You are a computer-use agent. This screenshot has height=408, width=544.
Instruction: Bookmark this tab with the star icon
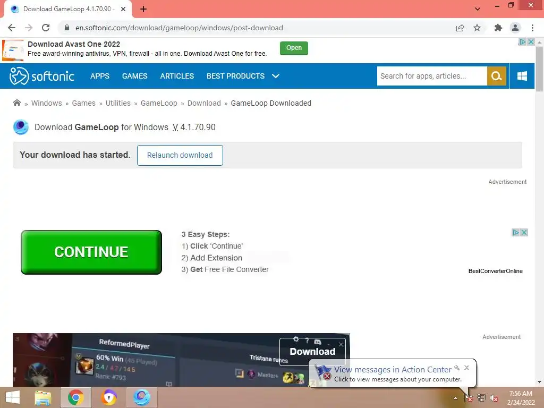(477, 28)
